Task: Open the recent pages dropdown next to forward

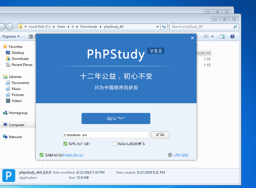Action: (15, 27)
